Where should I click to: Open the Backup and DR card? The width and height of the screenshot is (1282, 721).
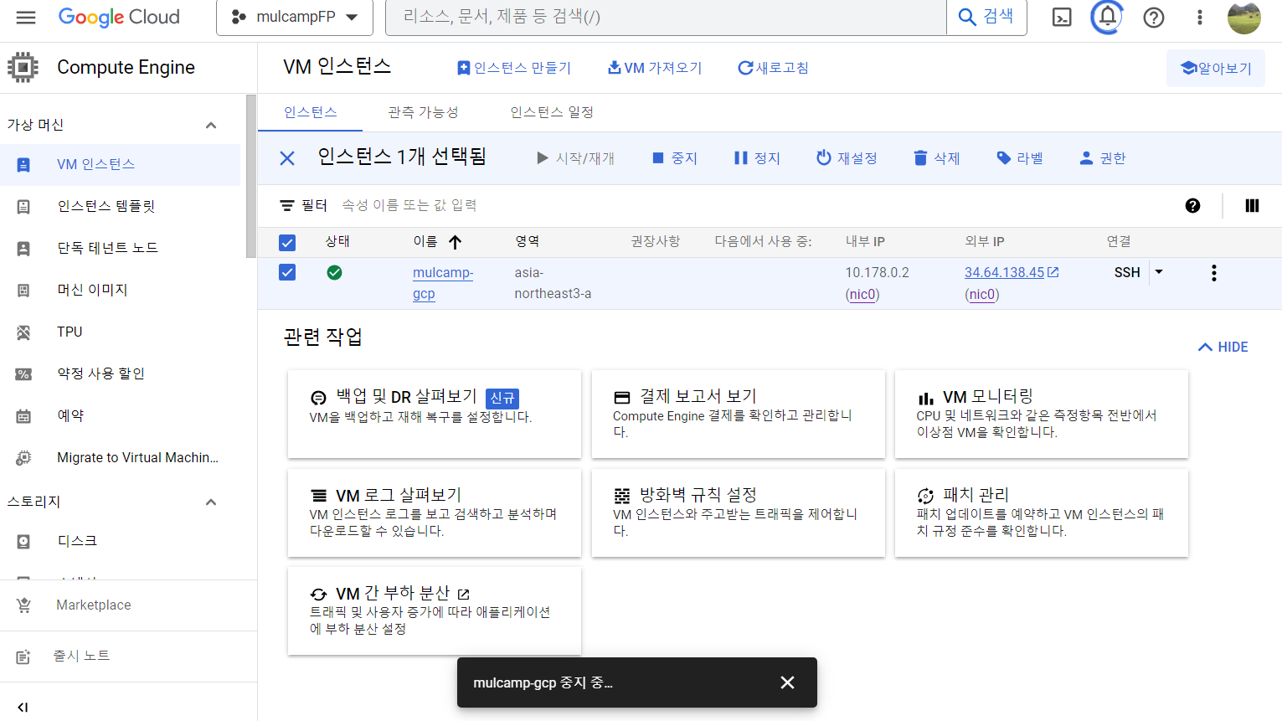[x=435, y=414]
